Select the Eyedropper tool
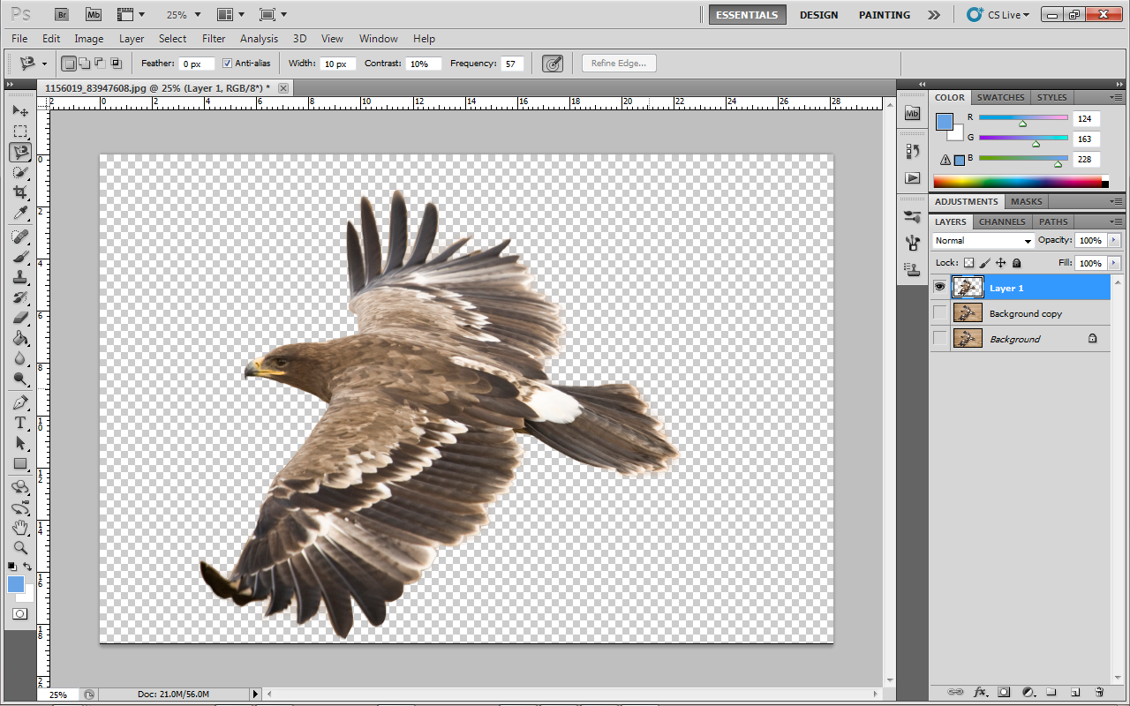The image size is (1130, 706). 20,213
